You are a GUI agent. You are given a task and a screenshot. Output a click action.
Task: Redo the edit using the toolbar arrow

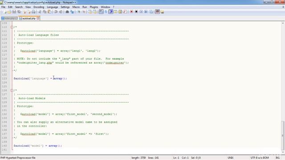click(61, 12)
